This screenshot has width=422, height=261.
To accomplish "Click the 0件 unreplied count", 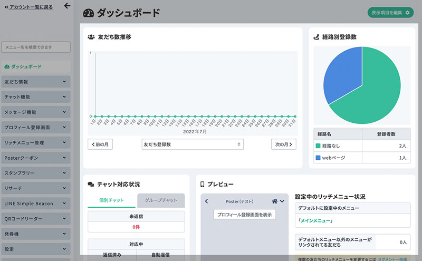I will [x=136, y=227].
